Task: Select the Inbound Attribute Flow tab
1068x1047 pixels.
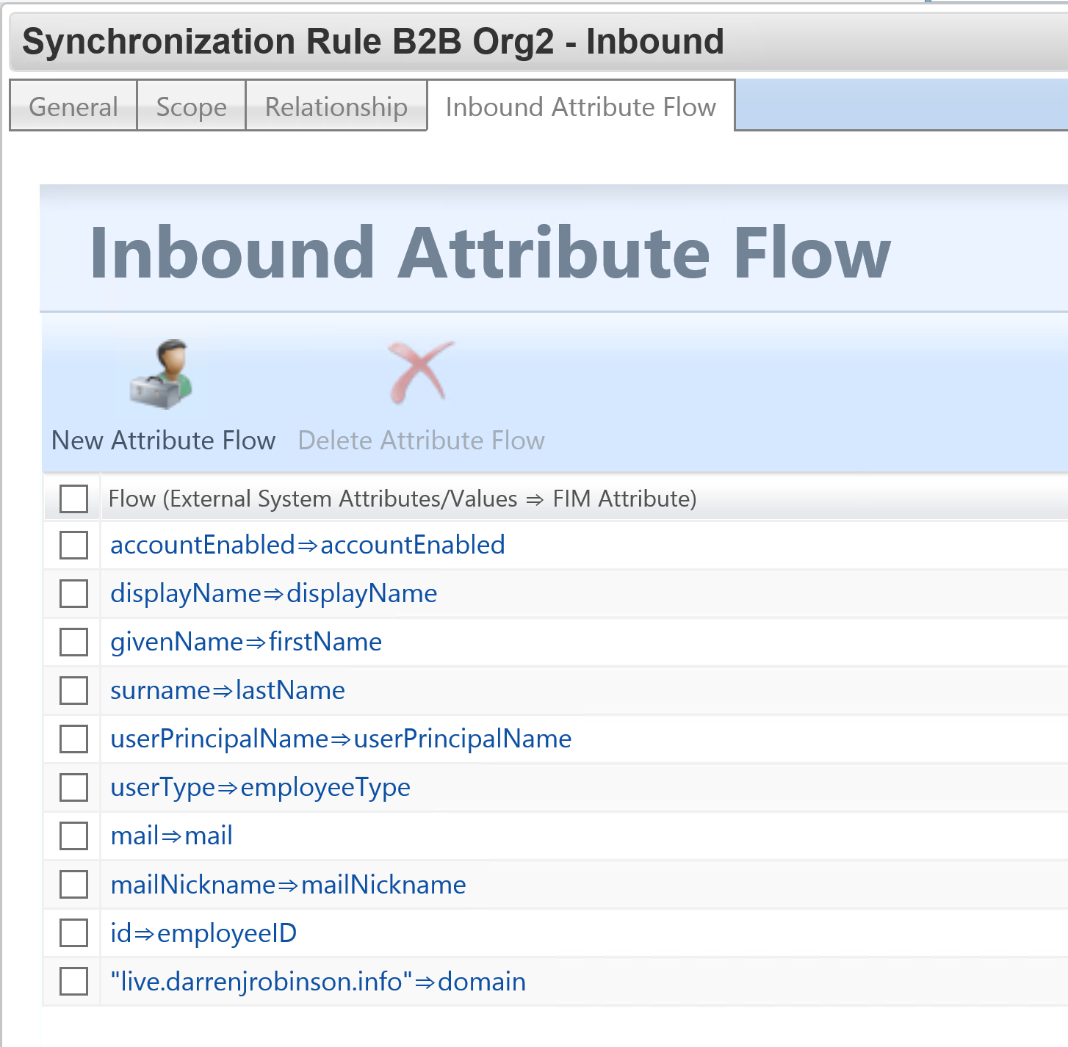Action: (x=580, y=107)
